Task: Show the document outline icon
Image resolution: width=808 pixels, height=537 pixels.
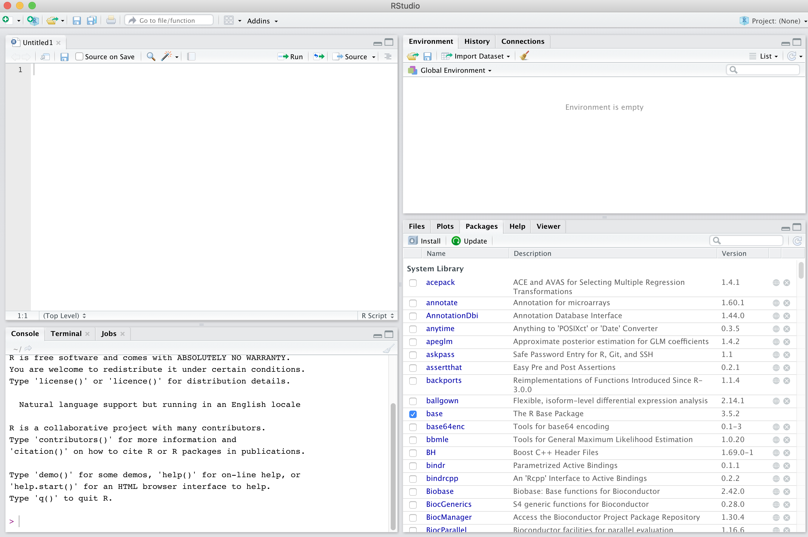Action: coord(388,56)
